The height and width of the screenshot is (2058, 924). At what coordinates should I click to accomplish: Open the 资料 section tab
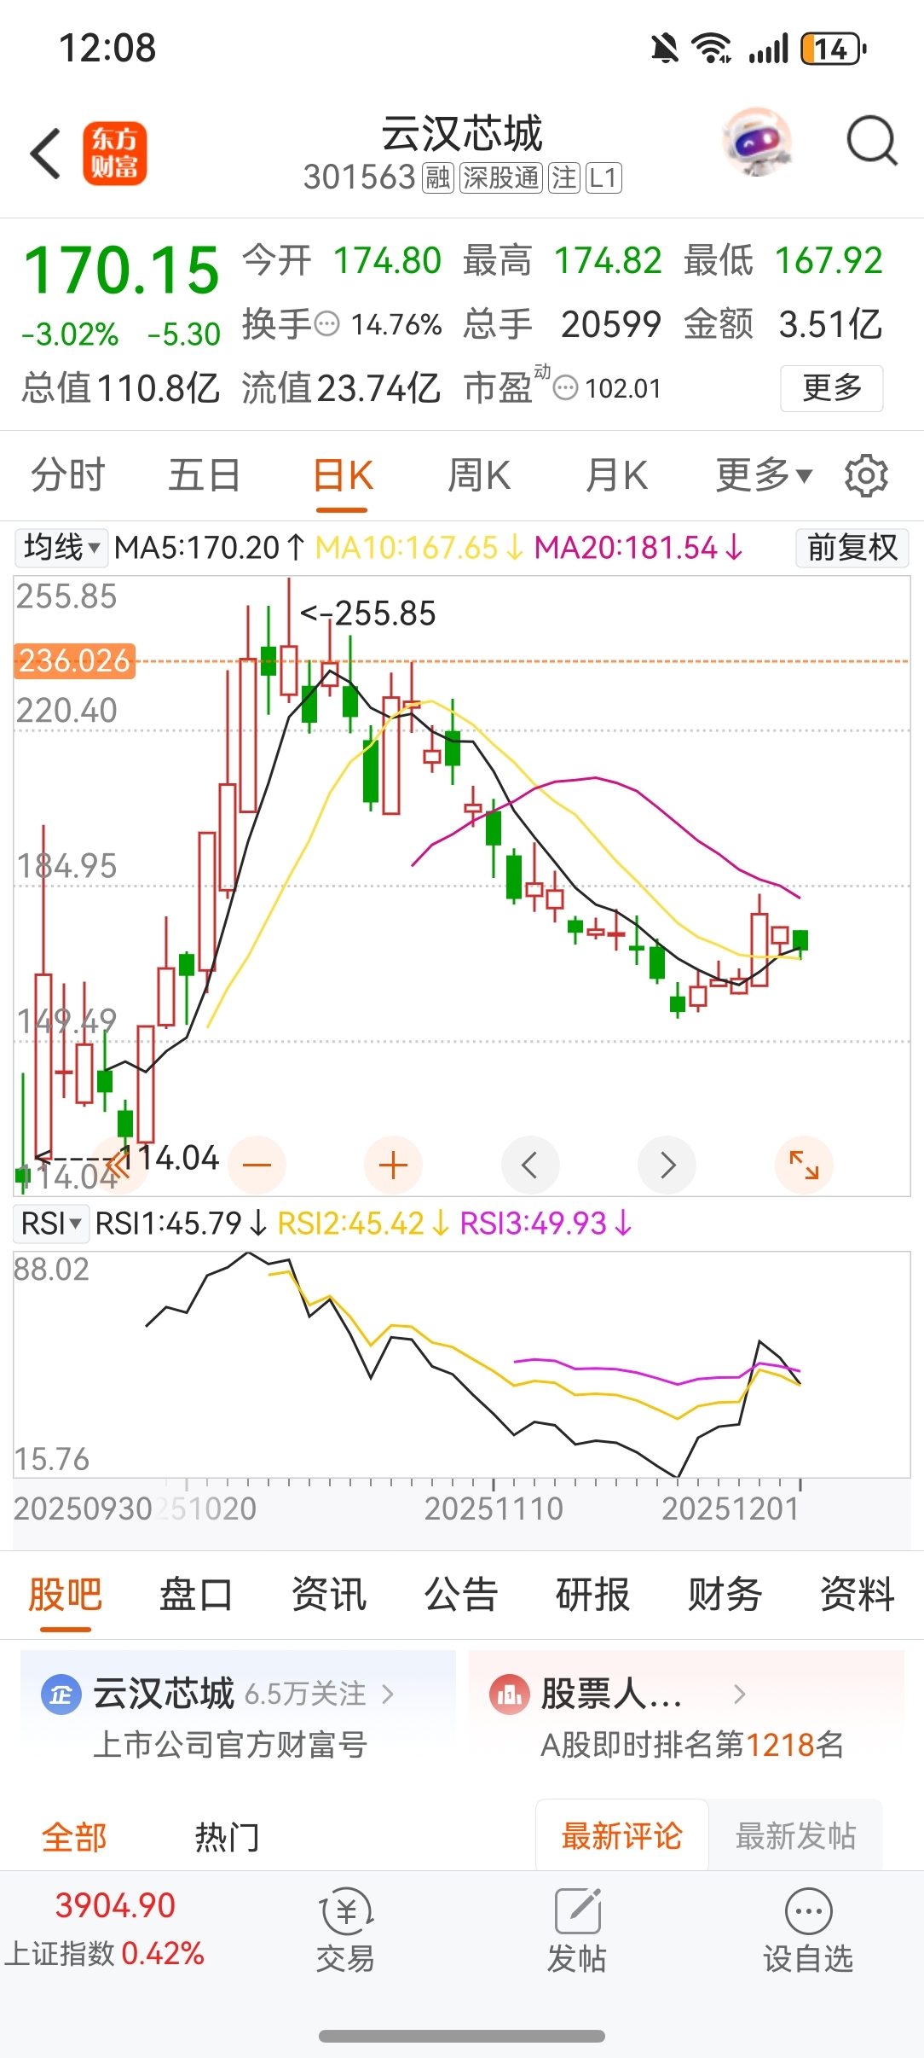[858, 1594]
